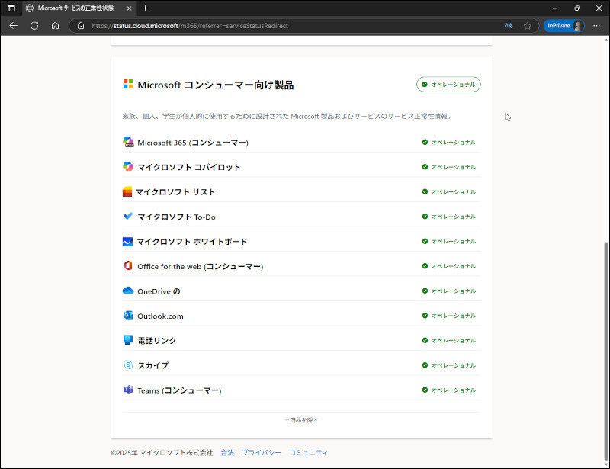Click the Microsoft four-color logo
This screenshot has height=469, width=610.
(128, 84)
